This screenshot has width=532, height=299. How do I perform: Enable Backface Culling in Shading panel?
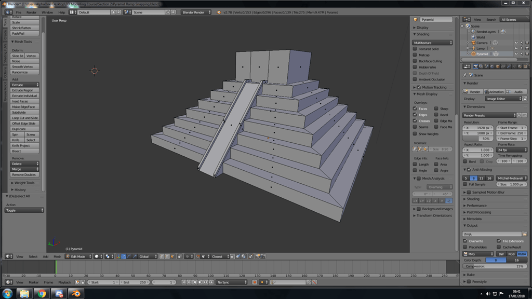click(416, 60)
